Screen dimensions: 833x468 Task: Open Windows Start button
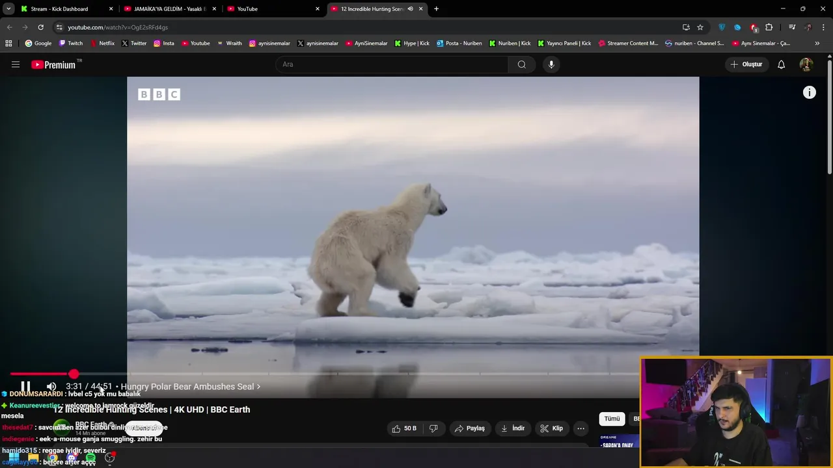pyautogui.click(x=14, y=458)
